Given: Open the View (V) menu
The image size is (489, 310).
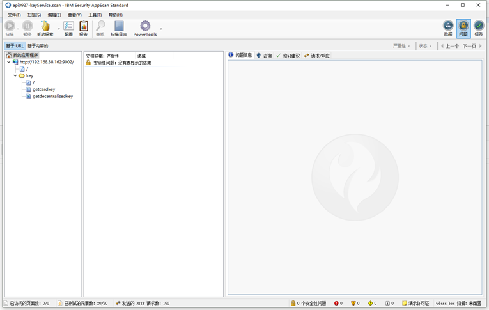Looking at the screenshot, I should pyautogui.click(x=75, y=15).
